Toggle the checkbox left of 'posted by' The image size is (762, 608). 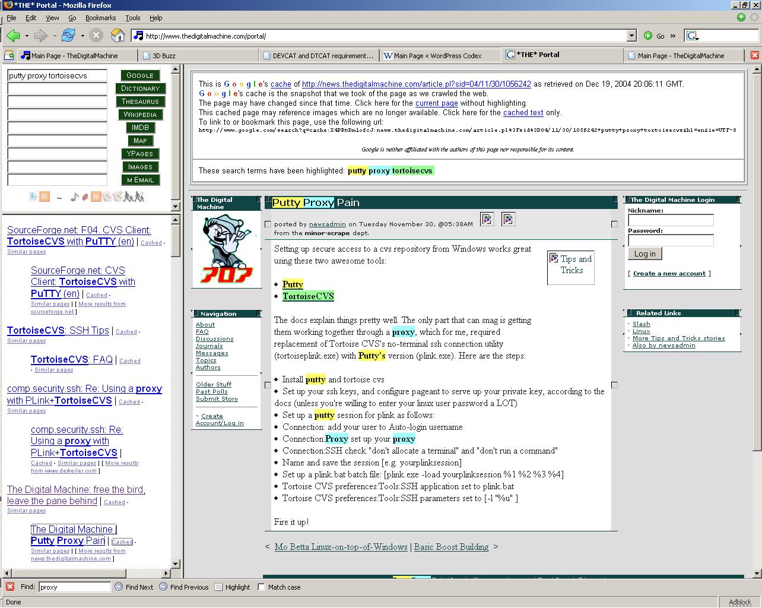click(x=268, y=224)
